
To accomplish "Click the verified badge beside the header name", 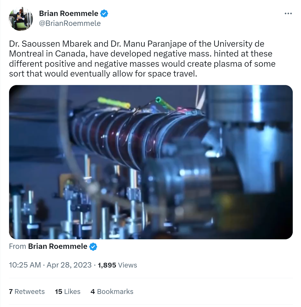I will pyautogui.click(x=104, y=14).
